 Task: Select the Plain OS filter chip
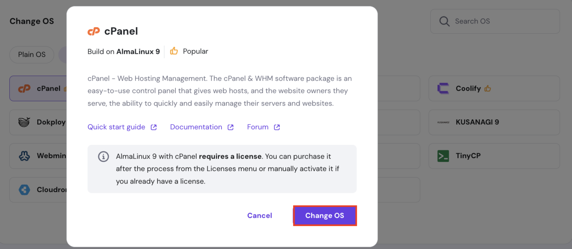coord(32,55)
